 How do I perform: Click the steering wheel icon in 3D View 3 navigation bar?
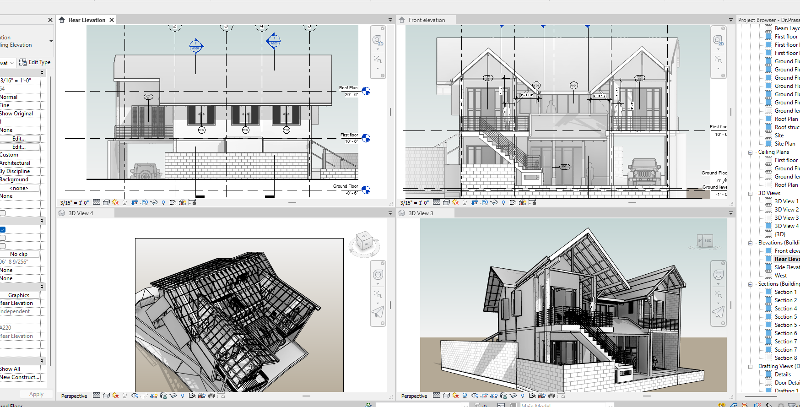pyautogui.click(x=719, y=275)
